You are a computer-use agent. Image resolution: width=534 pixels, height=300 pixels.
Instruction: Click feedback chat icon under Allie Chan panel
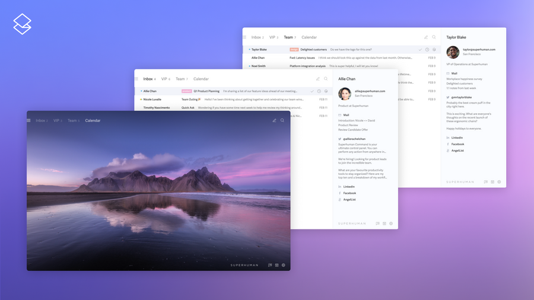[x=378, y=224]
